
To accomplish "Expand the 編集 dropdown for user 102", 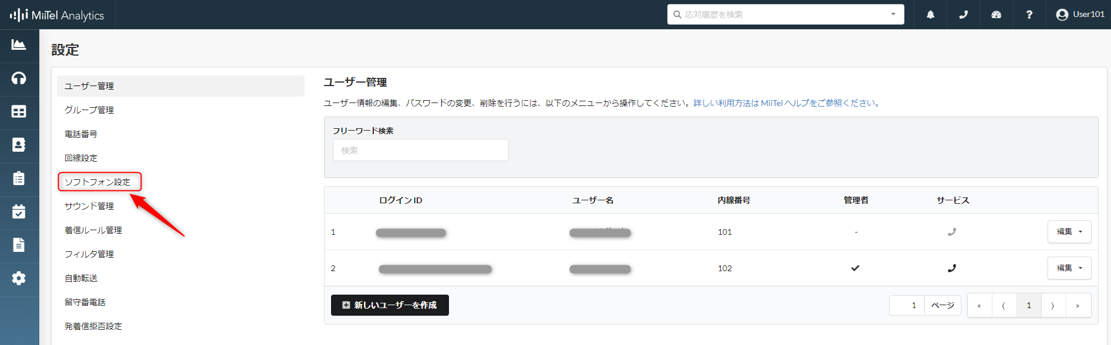I will (x=1069, y=268).
